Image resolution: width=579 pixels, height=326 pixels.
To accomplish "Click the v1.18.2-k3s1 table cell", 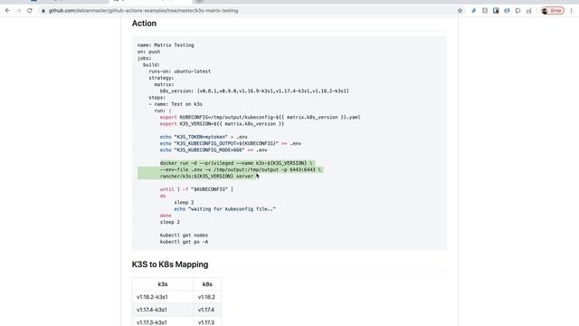I will [x=163, y=297].
